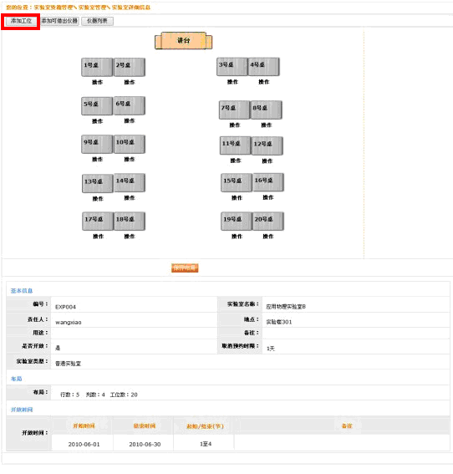The width and height of the screenshot is (453, 474).
Task: Click 操作 link under 2号桌
Action: [130, 82]
